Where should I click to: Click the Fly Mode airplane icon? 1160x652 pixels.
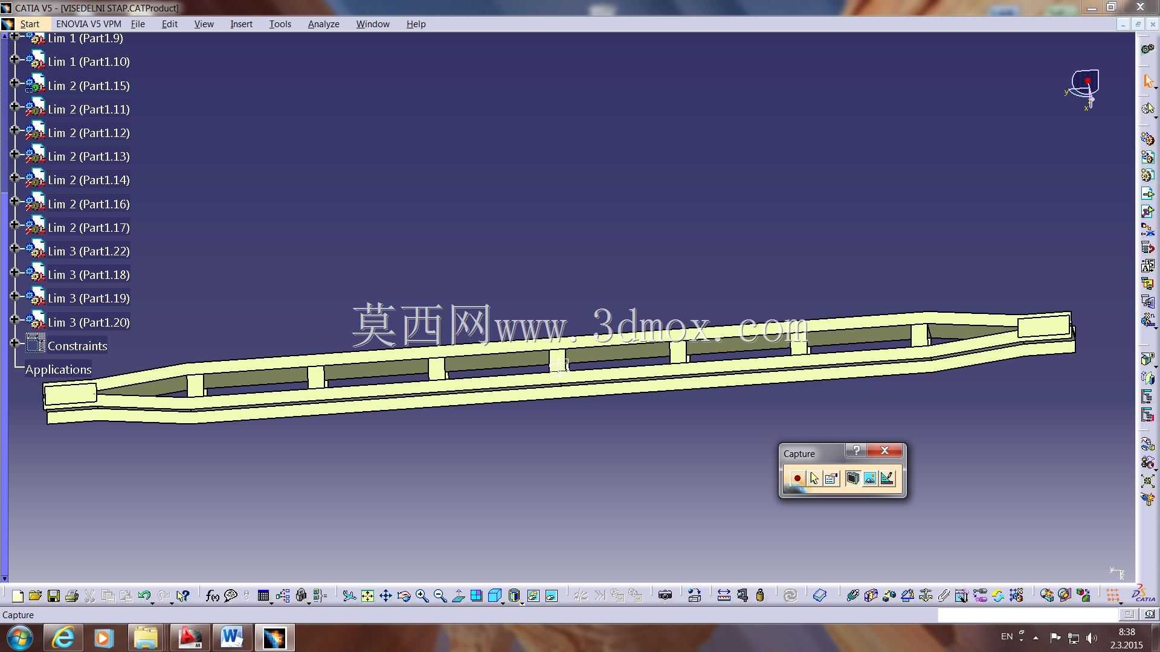349,596
